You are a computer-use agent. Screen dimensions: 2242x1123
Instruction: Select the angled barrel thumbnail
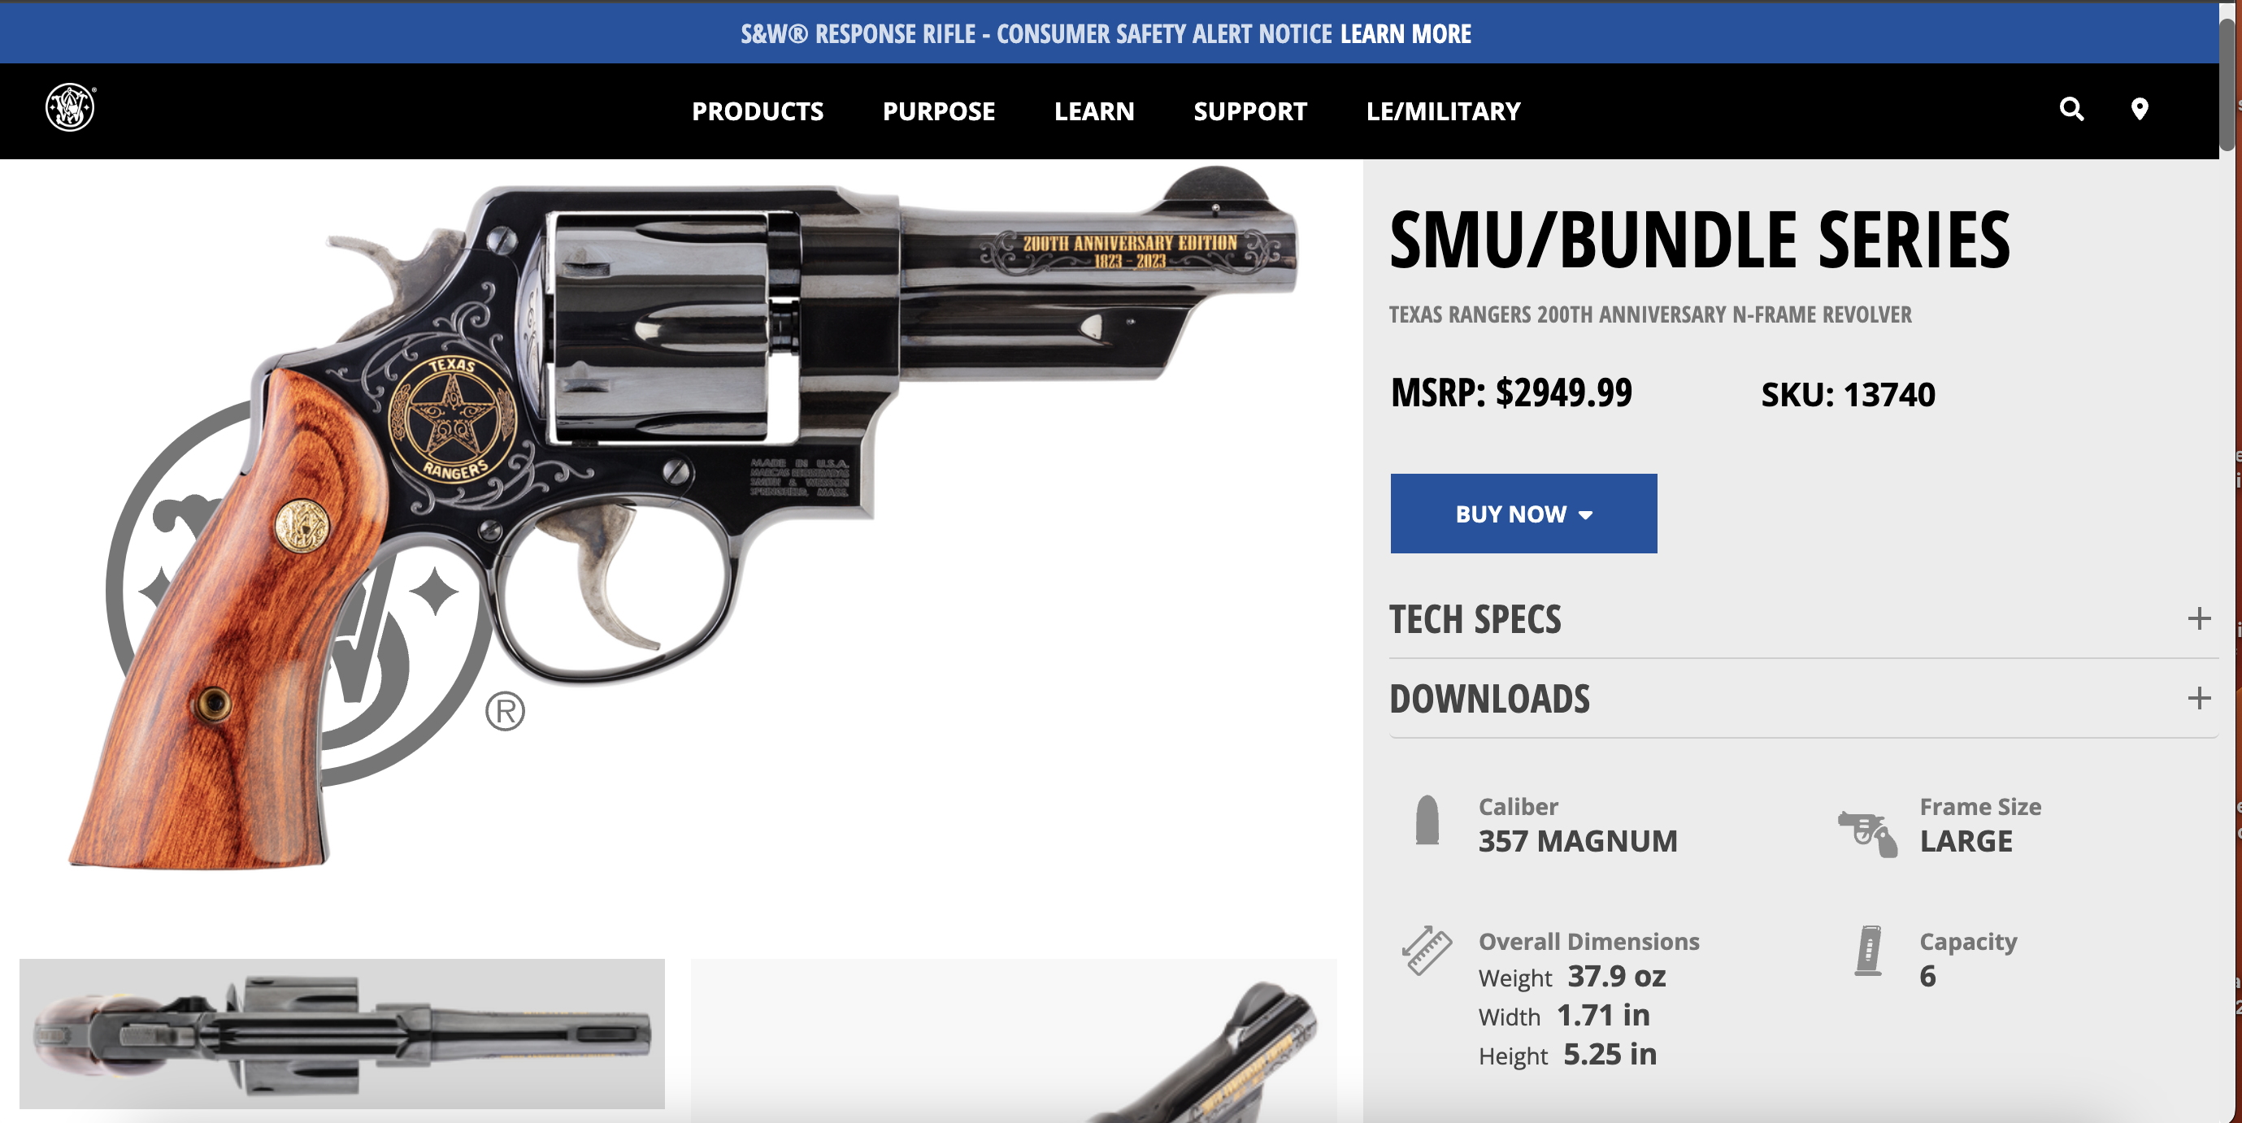tap(1014, 1040)
